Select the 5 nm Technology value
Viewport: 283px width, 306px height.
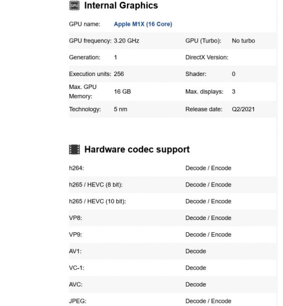[x=121, y=109]
